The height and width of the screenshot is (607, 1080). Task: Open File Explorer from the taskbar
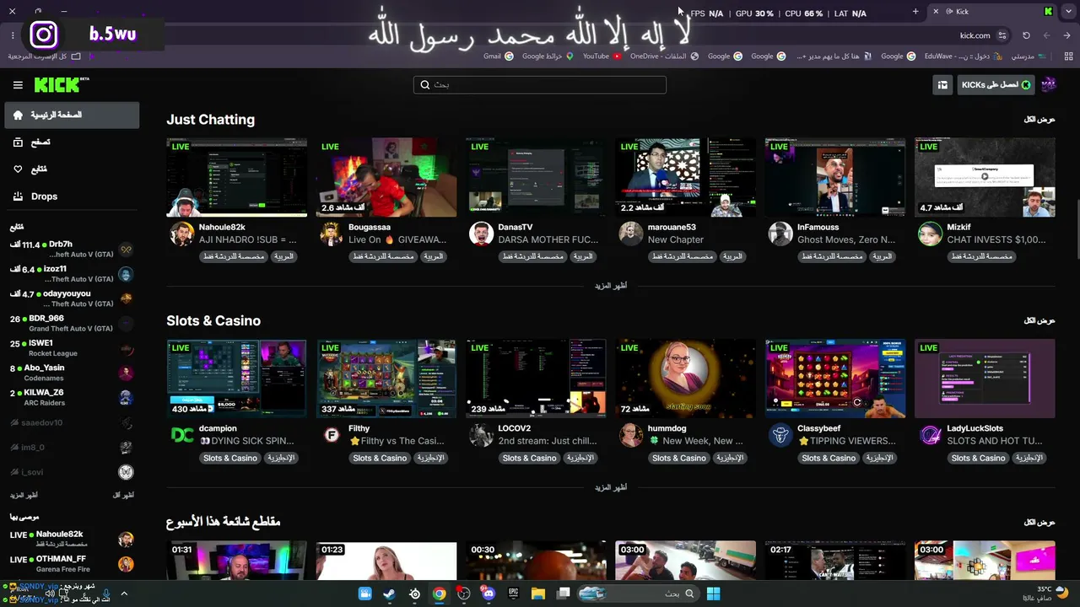coord(538,594)
